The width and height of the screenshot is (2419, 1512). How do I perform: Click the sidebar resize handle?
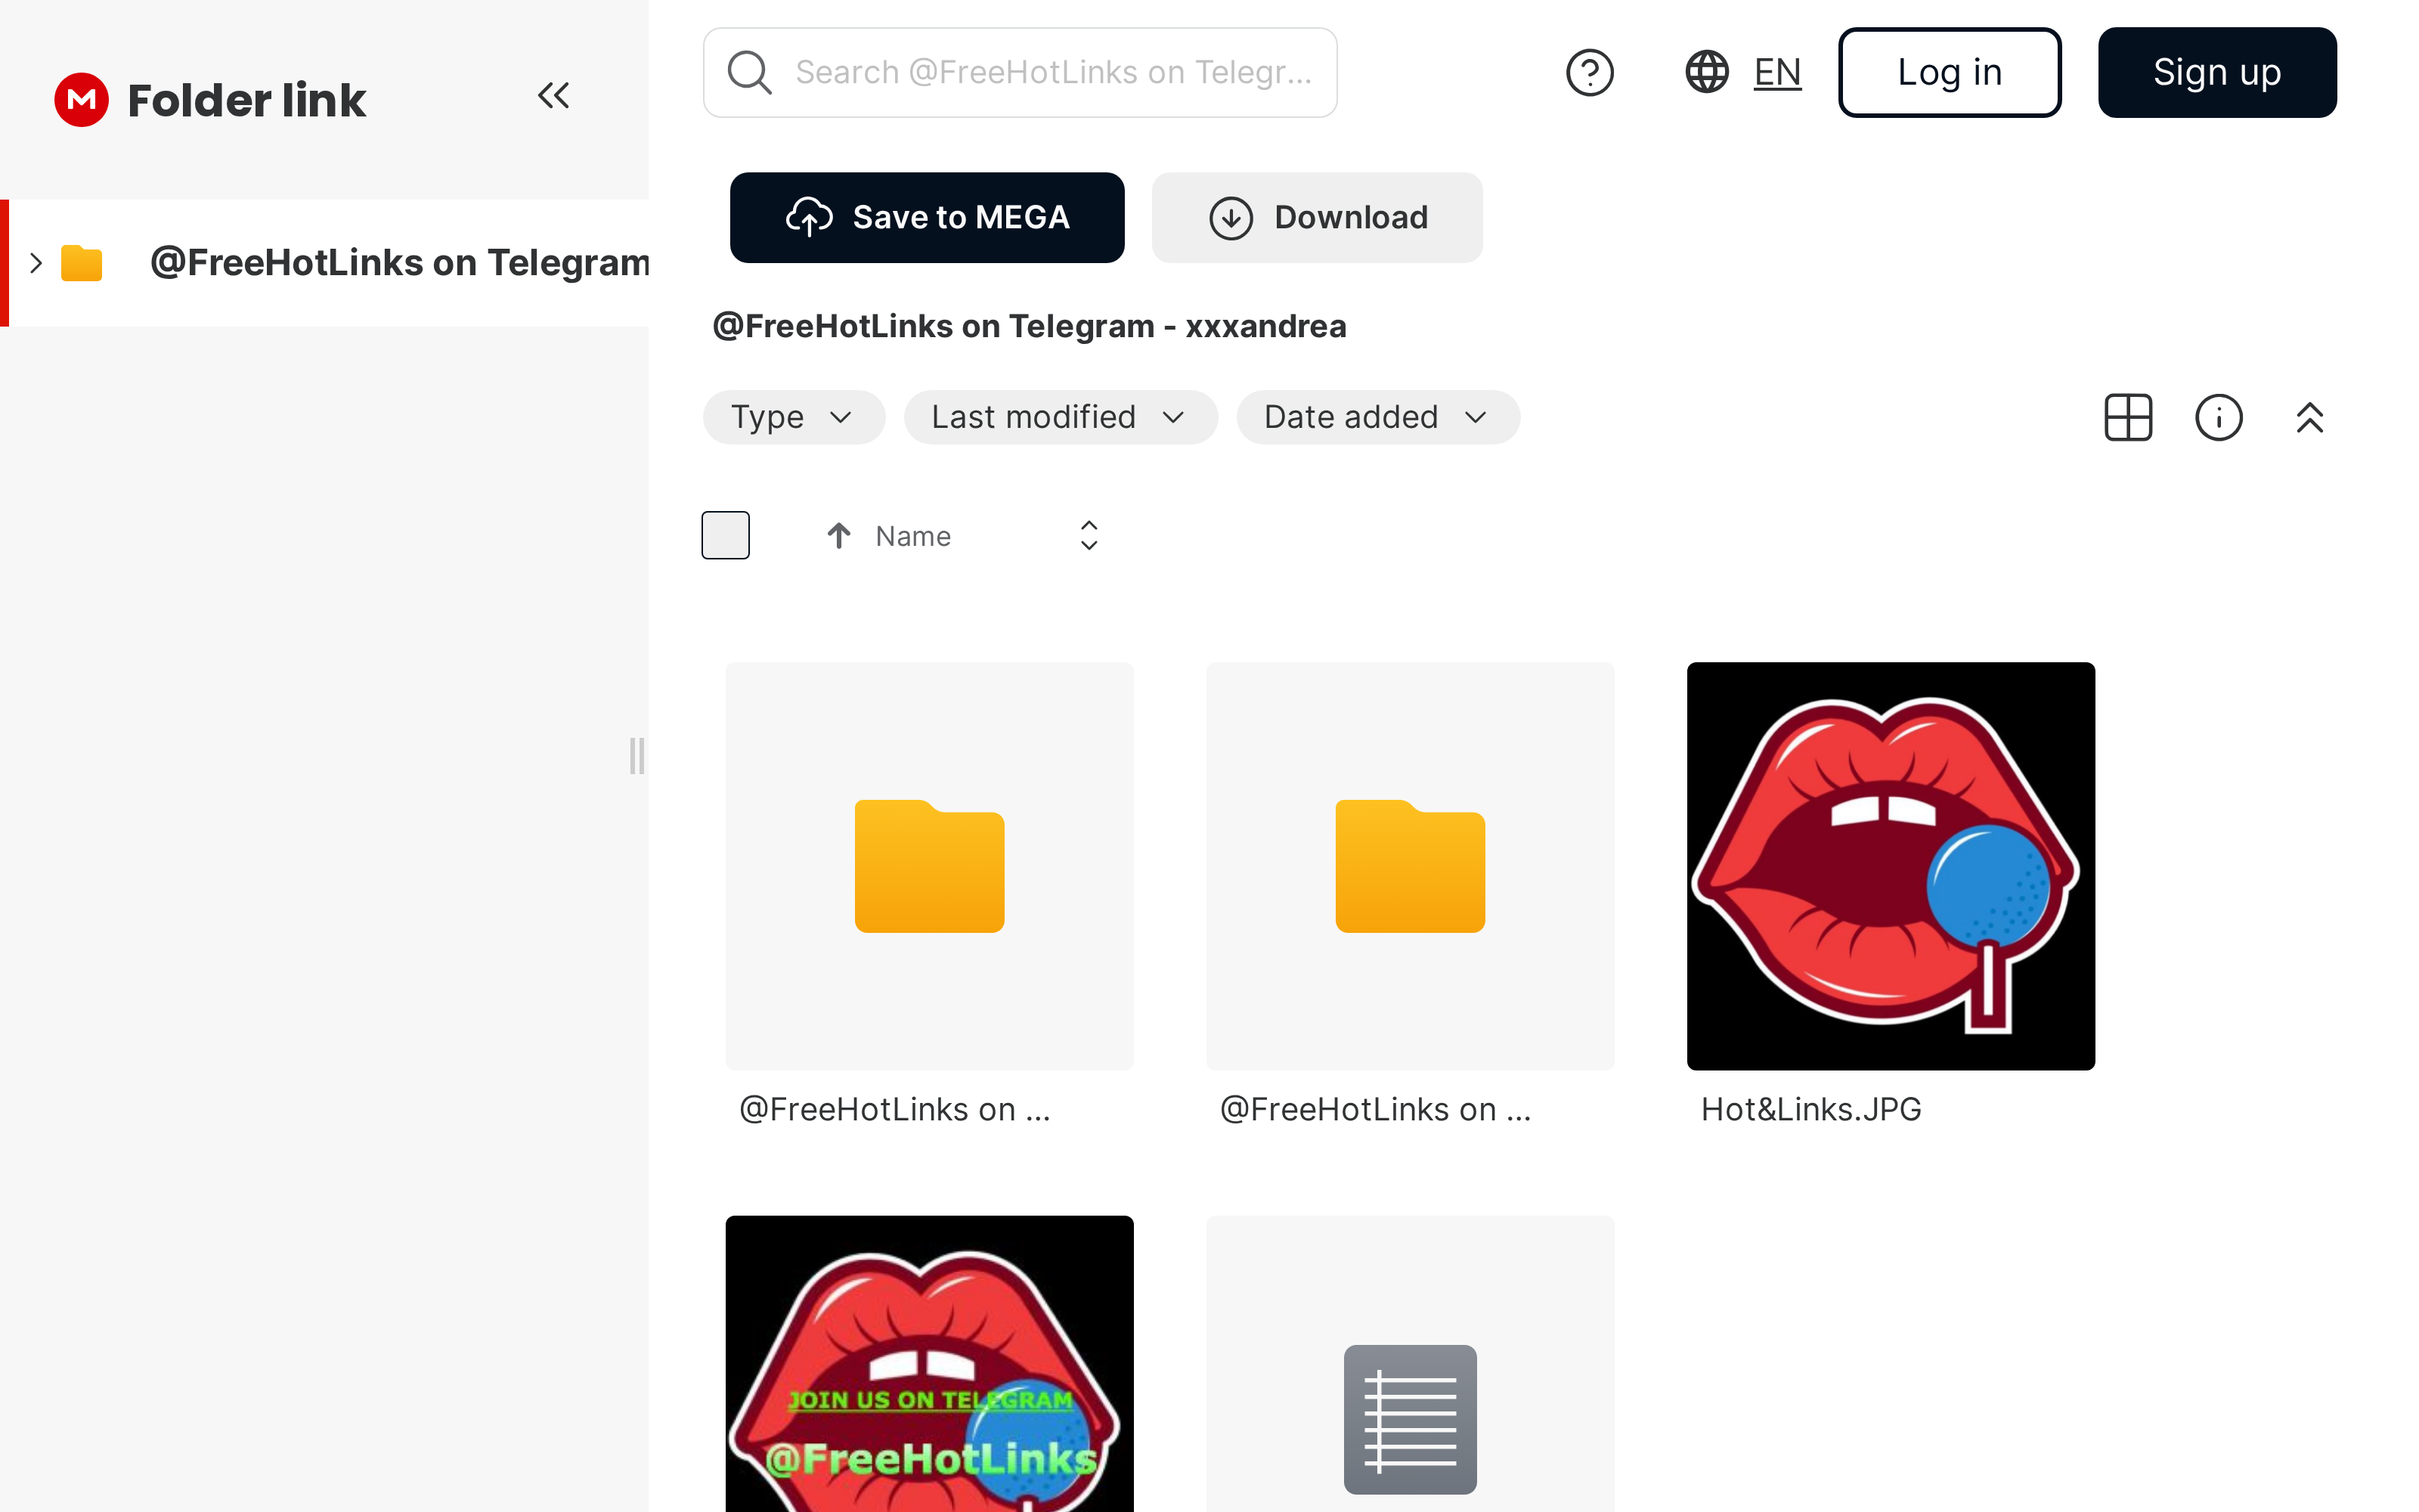tap(636, 756)
